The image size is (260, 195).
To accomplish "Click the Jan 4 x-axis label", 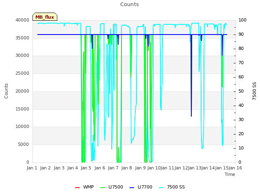I will click(x=72, y=168).
